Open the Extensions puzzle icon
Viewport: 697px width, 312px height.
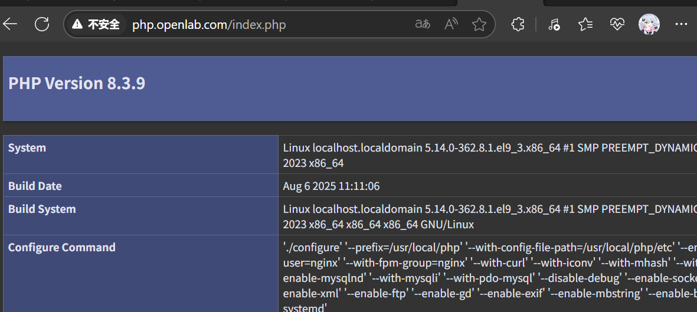(x=518, y=24)
